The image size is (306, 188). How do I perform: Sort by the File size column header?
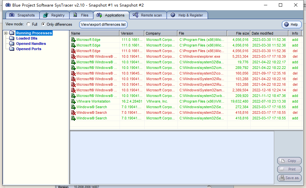(x=239, y=33)
